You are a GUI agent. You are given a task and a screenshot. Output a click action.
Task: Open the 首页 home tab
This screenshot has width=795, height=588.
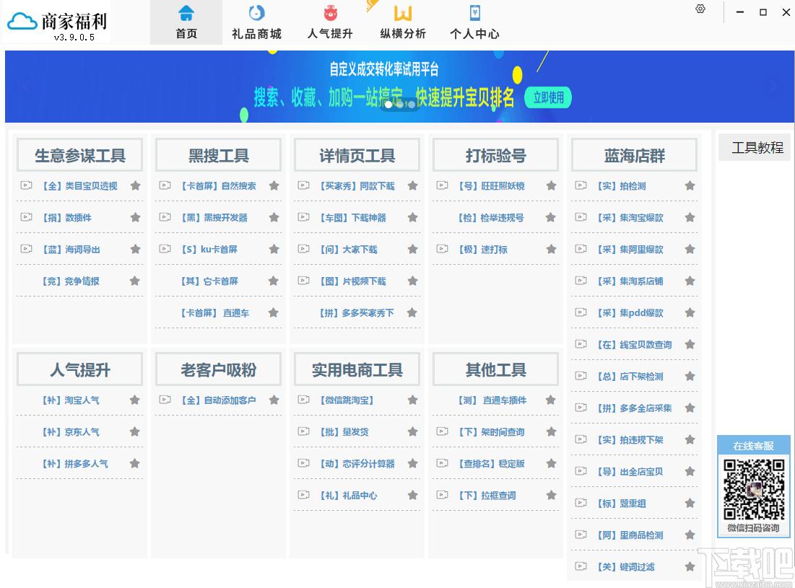tap(186, 22)
